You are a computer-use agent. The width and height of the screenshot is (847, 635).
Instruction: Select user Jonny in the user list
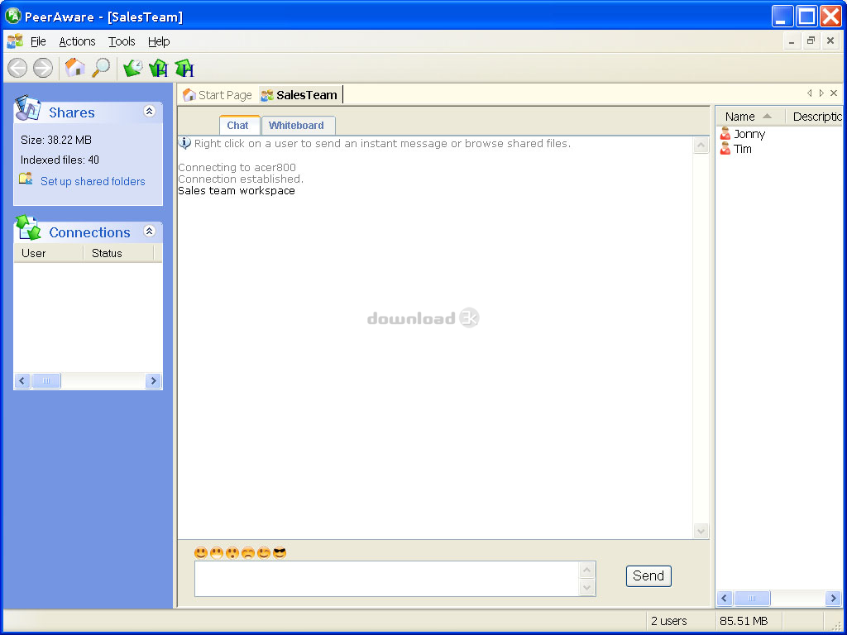click(x=749, y=134)
